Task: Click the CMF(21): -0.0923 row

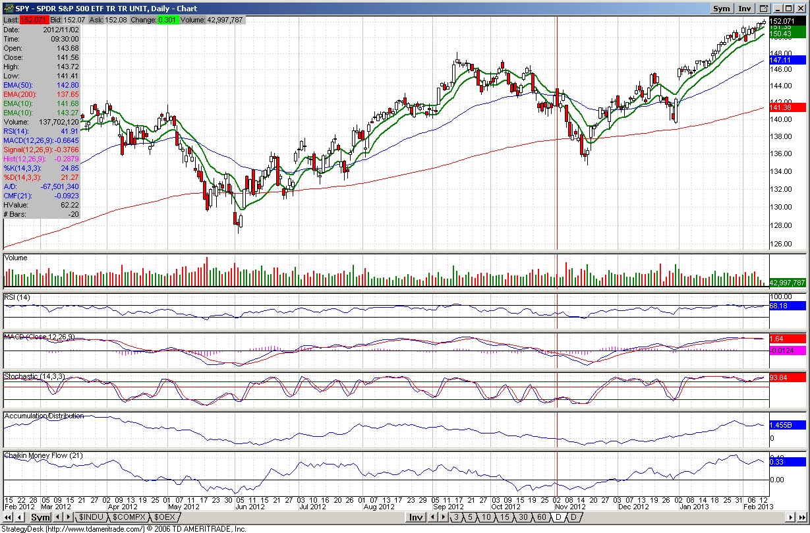Action: 42,196
